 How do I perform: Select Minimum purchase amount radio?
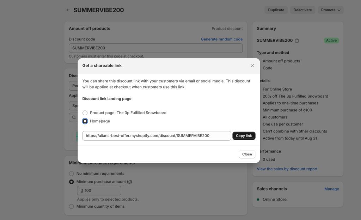pyautogui.click(x=72, y=182)
